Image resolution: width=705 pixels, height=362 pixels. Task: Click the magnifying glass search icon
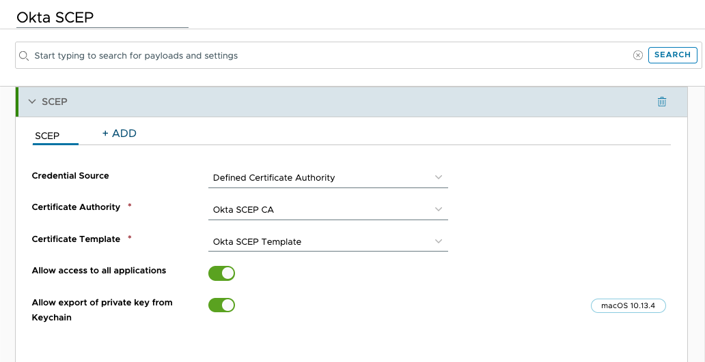coord(24,56)
